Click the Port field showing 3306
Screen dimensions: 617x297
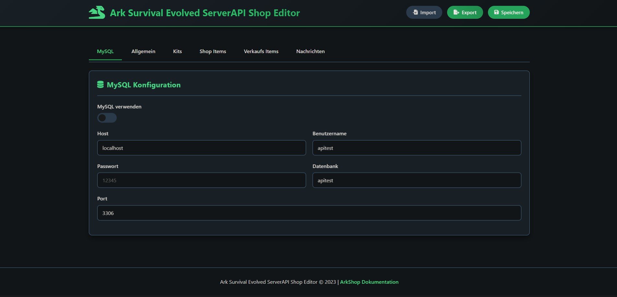tap(309, 213)
